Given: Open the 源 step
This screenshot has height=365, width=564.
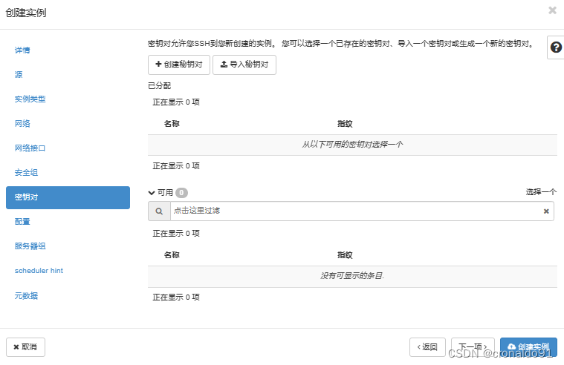Looking at the screenshot, I should 19,75.
